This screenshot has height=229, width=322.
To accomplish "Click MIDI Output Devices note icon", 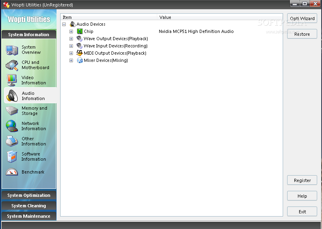I will point(79,53).
